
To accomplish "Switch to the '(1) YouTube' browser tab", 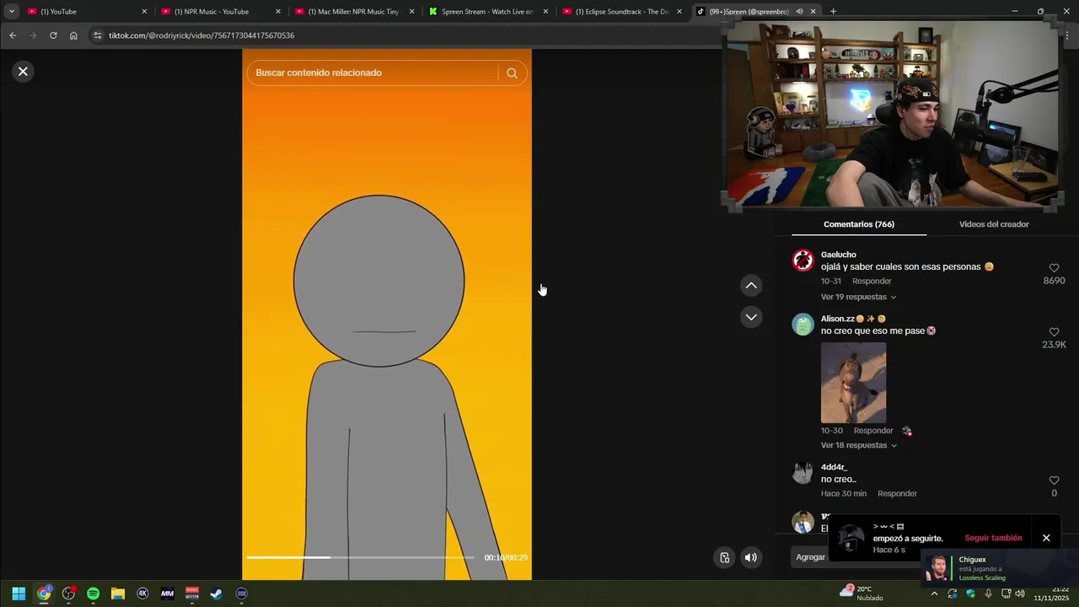I will 83,12.
